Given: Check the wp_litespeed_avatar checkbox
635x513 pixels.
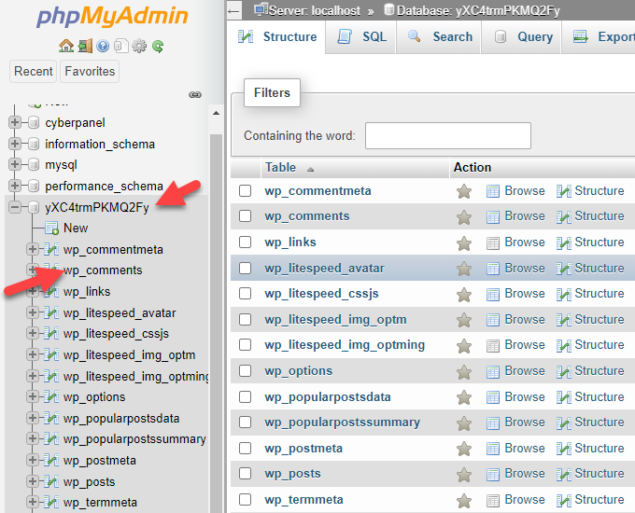Looking at the screenshot, I should [245, 268].
